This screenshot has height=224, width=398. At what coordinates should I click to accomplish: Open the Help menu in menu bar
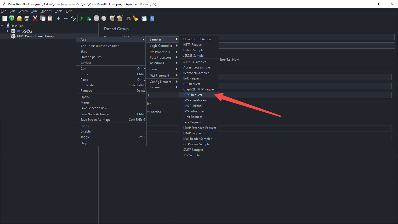click(69, 11)
